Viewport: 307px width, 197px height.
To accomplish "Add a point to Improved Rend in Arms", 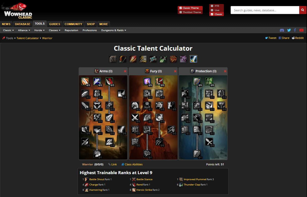I will (109, 81).
